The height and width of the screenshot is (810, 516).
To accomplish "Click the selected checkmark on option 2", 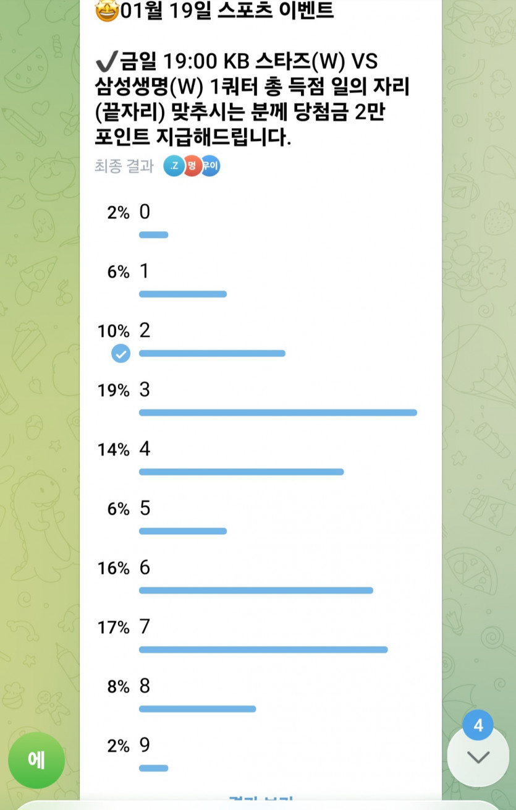I will click(x=121, y=354).
